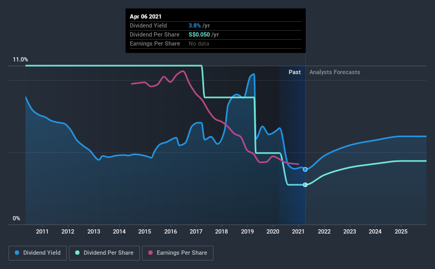Click the 0% y-axis label

[x=16, y=219]
